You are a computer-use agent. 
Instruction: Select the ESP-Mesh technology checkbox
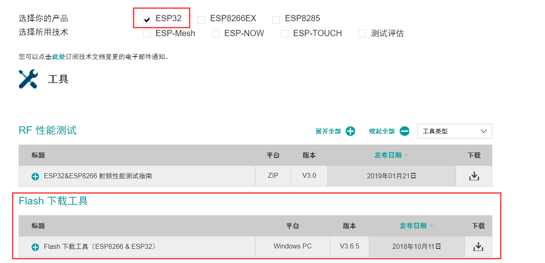(147, 33)
